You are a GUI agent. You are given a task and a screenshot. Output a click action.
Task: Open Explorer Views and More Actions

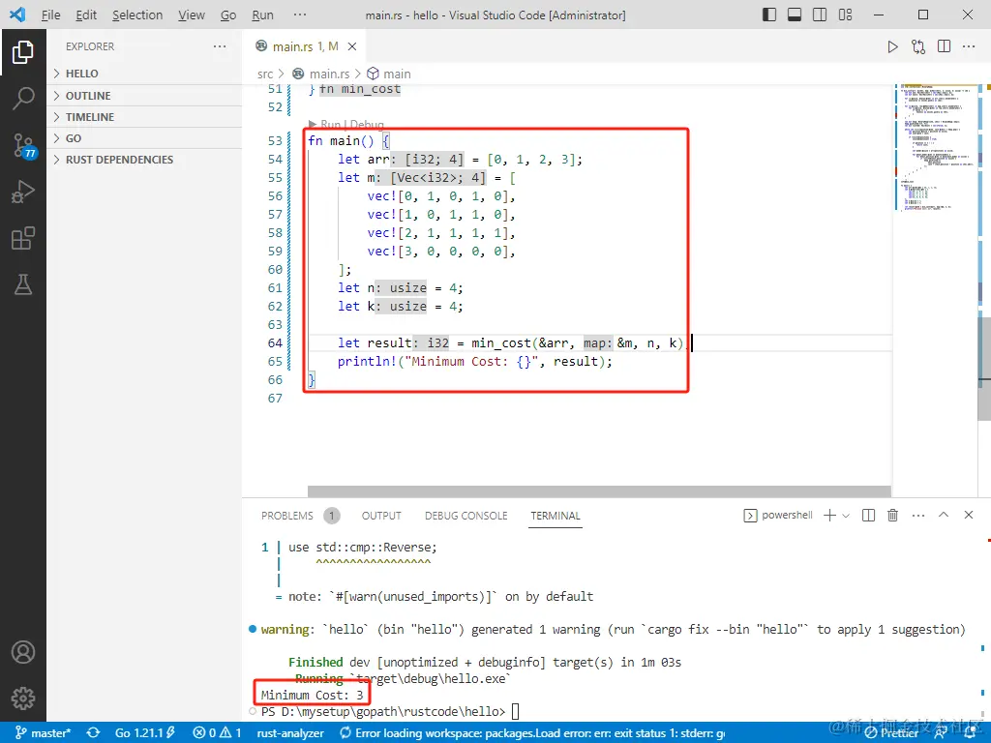(x=220, y=46)
